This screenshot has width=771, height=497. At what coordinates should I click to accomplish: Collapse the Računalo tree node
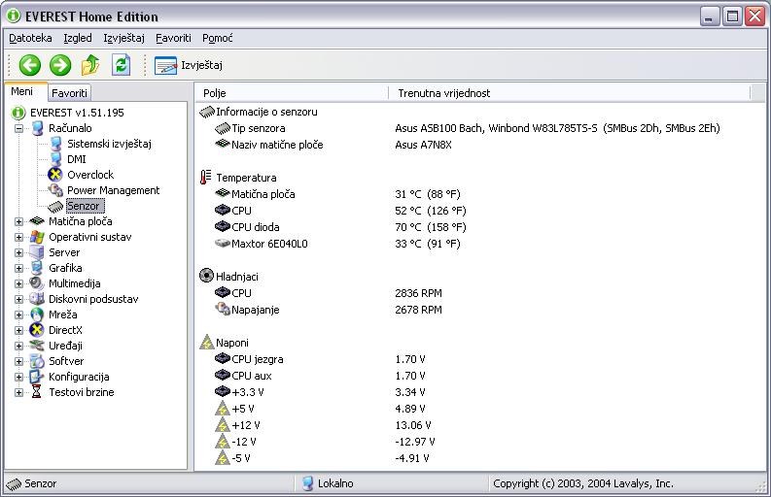19,128
